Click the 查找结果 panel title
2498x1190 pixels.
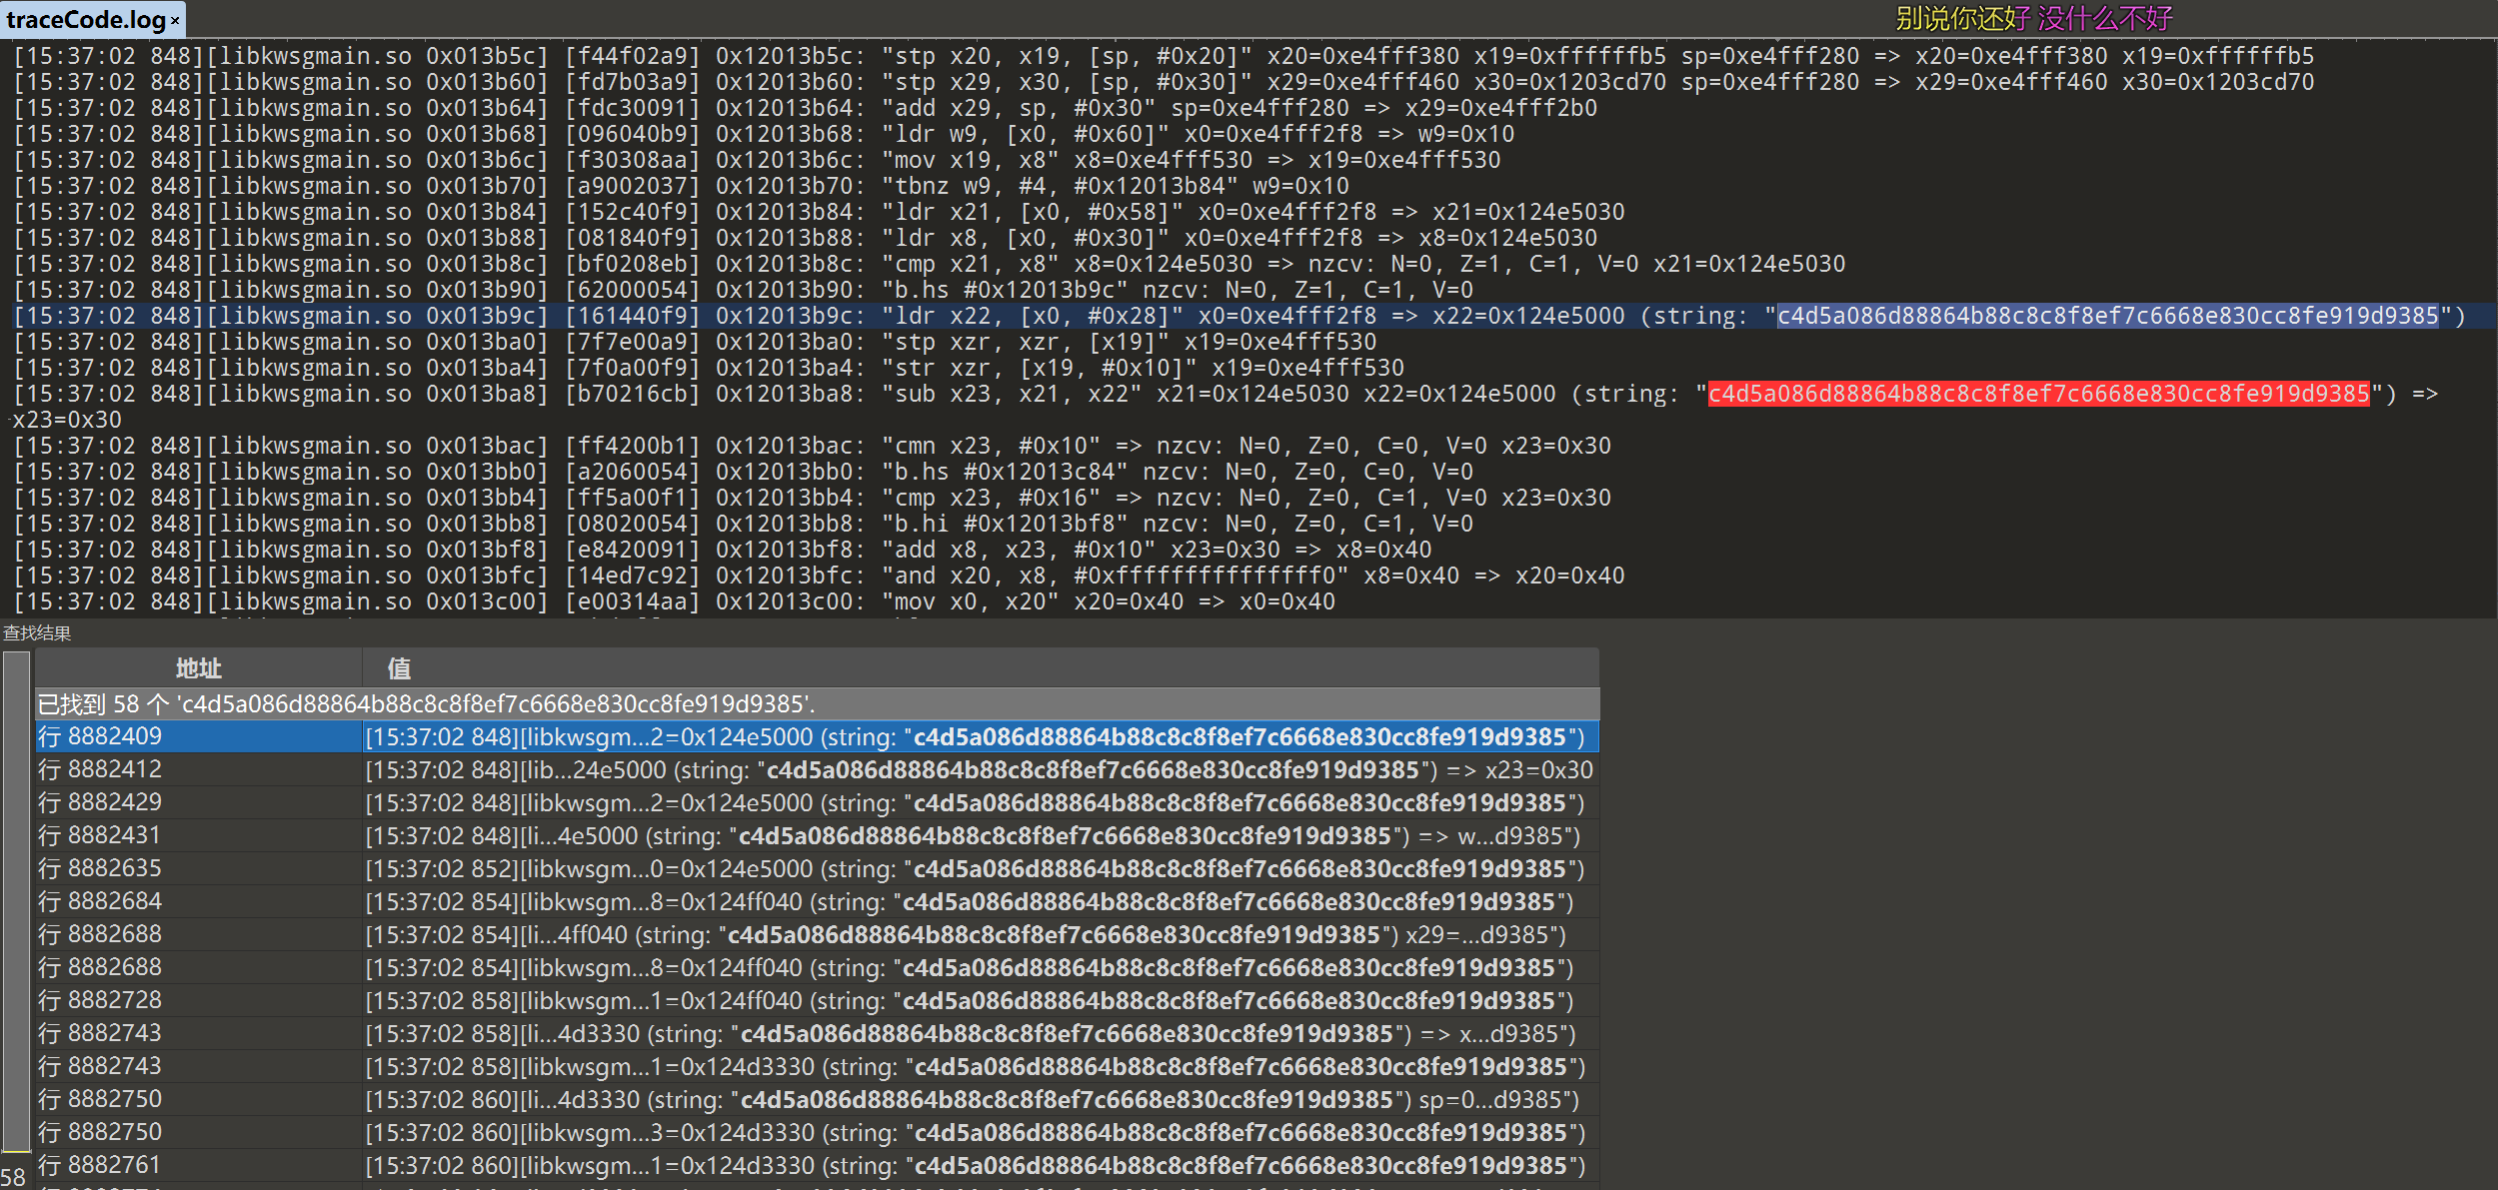37,632
